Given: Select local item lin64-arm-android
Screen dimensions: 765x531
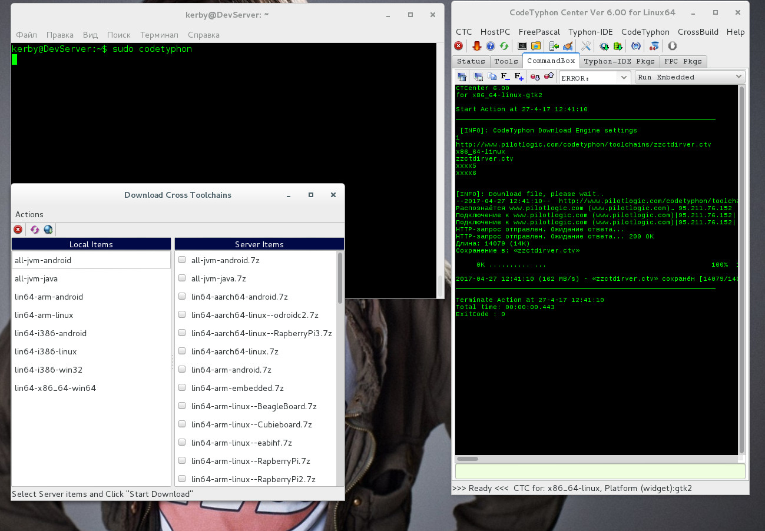Looking at the screenshot, I should [91, 297].
